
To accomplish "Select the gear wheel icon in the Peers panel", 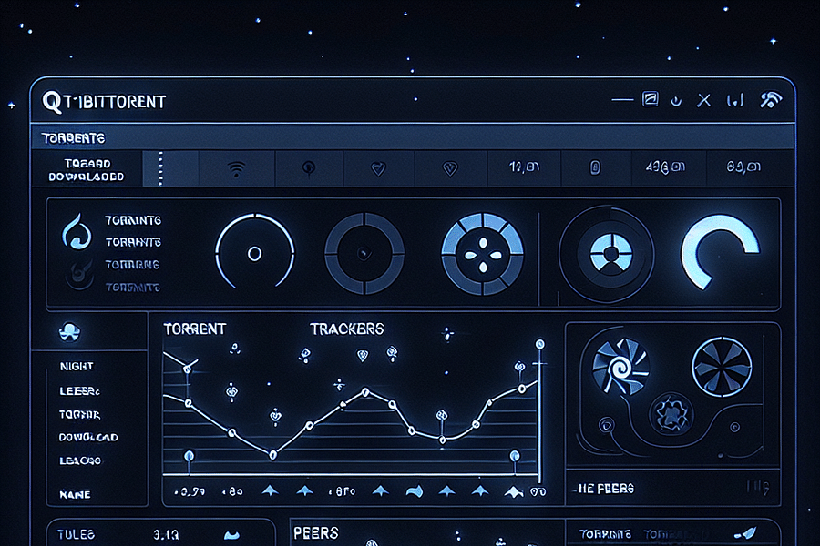I will pyautogui.click(x=671, y=414).
